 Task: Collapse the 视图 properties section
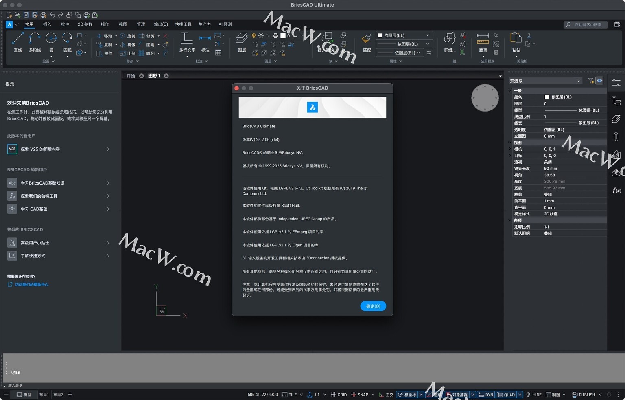coord(510,143)
